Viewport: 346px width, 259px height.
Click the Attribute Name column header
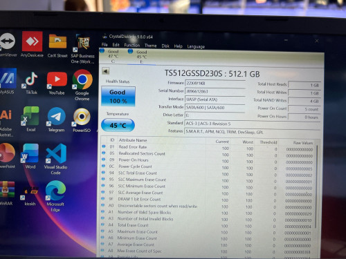pos(133,140)
